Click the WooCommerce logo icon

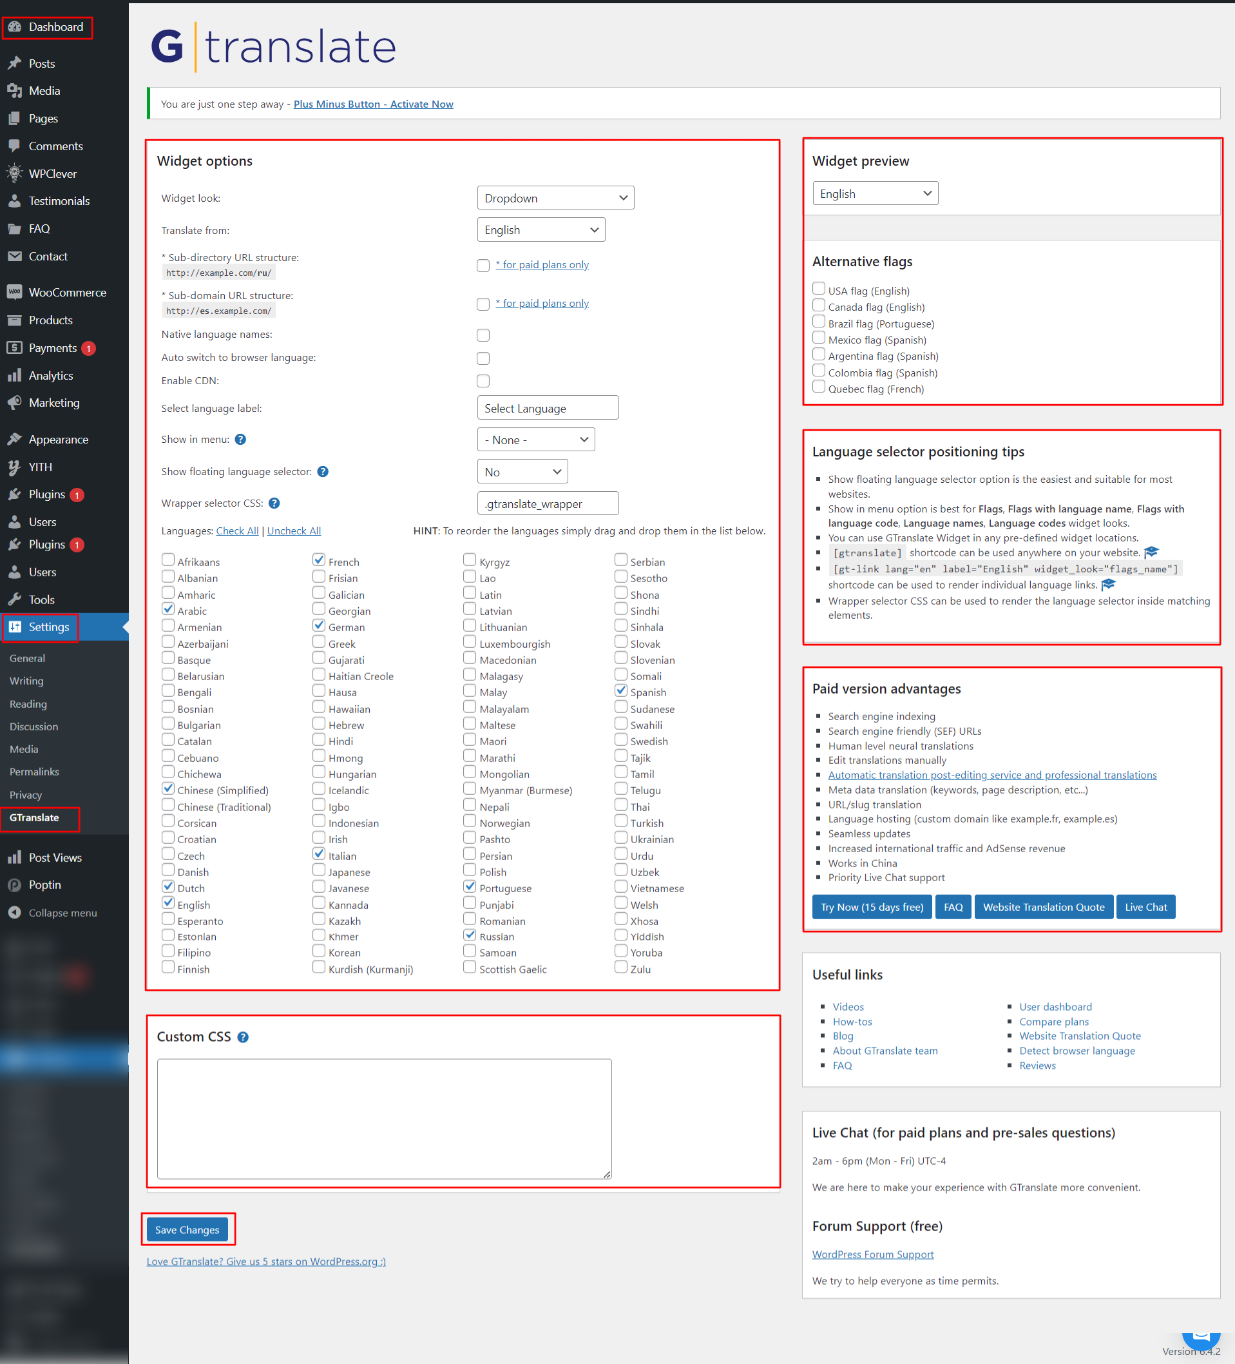15,292
